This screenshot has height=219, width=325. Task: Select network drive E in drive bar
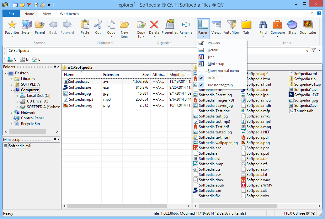point(36,59)
